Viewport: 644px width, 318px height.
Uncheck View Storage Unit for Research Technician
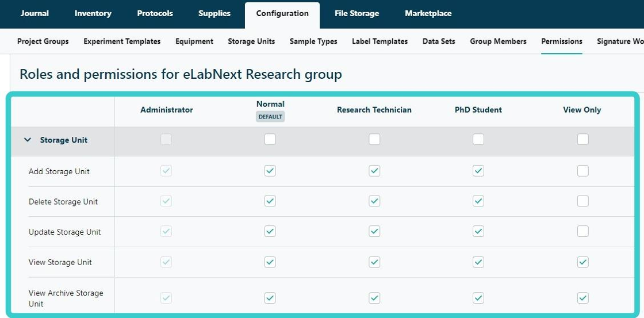374,262
